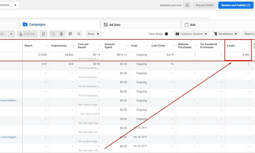Screen dimensions: 255x153
Task: Select the Updated just now status text
Action: coord(170,5)
